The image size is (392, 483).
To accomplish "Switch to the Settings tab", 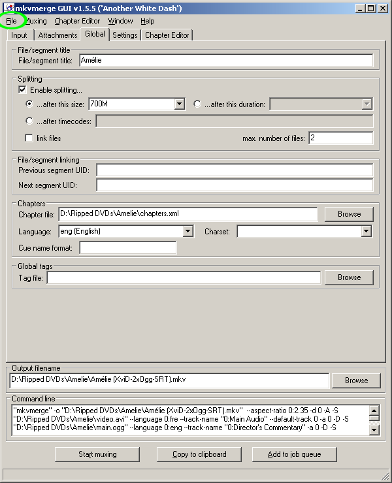I will coord(125,35).
